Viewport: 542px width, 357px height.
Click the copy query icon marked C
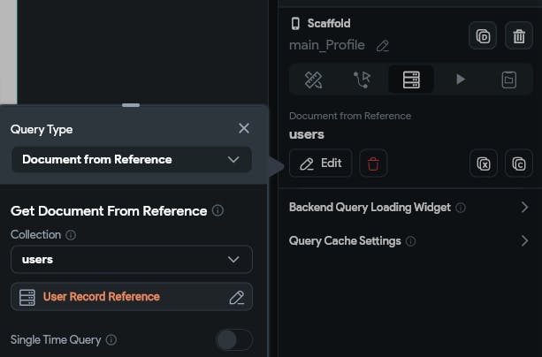pyautogui.click(x=518, y=163)
